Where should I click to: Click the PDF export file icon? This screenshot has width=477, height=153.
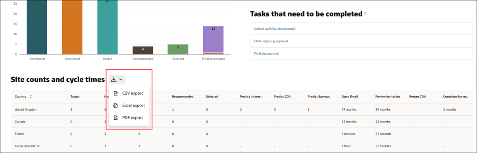coord(116,118)
